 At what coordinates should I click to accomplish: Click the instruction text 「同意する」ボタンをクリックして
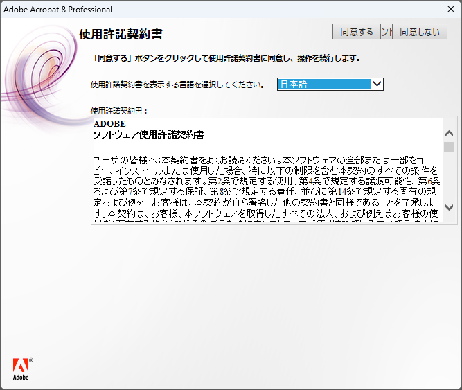(226, 58)
